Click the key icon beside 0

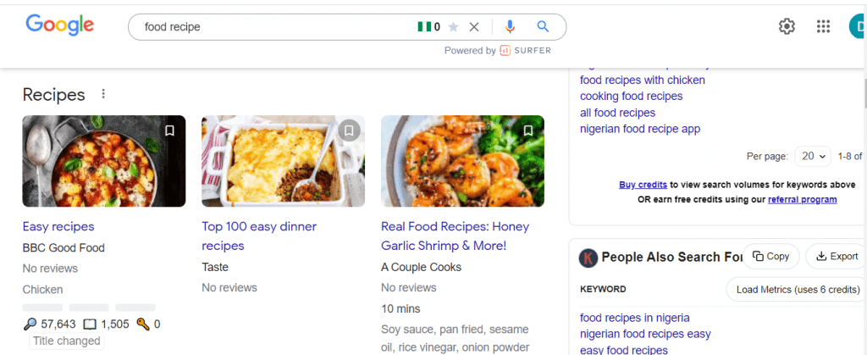tap(142, 324)
